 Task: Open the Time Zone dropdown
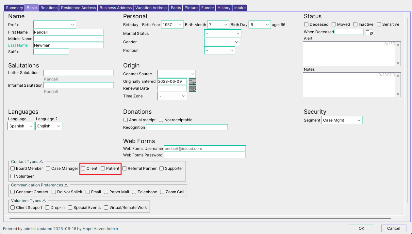coord(172,96)
